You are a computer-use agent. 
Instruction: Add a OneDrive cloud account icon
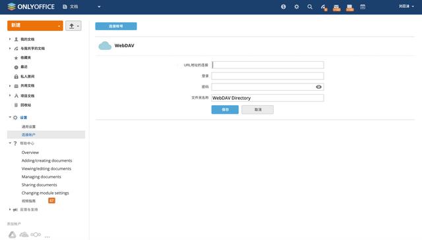[x=24, y=235]
